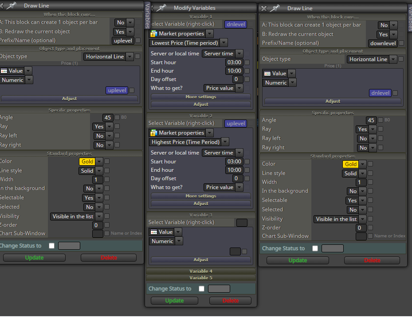Select Gold color swatch in left Draw Line
The height and width of the screenshot is (321, 412).
[87, 161]
